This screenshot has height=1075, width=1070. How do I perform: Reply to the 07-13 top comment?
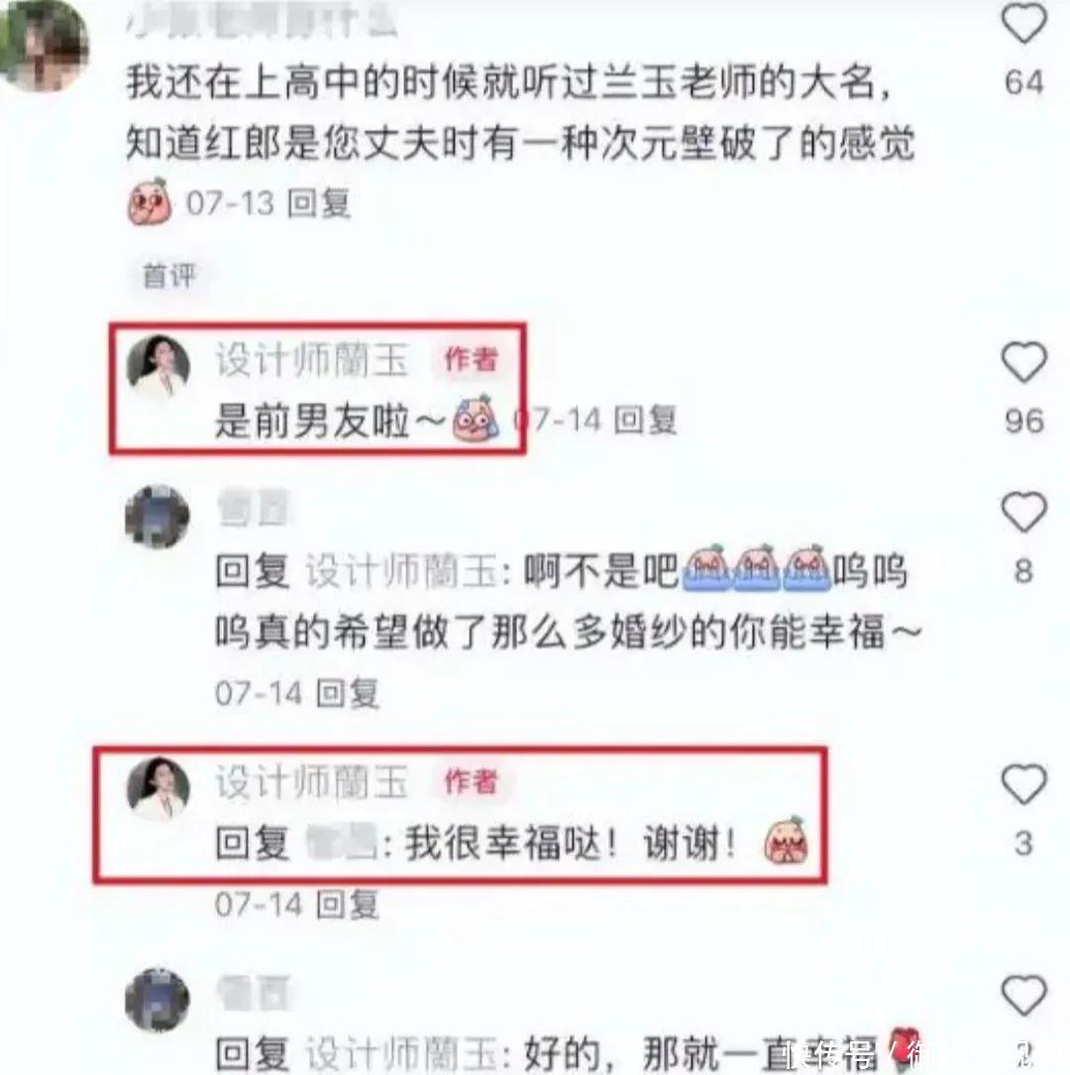(x=319, y=204)
